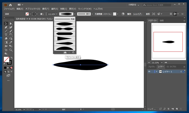Click the target circle of レイヤー 1
This screenshot has height=113, width=189.
[181, 72]
